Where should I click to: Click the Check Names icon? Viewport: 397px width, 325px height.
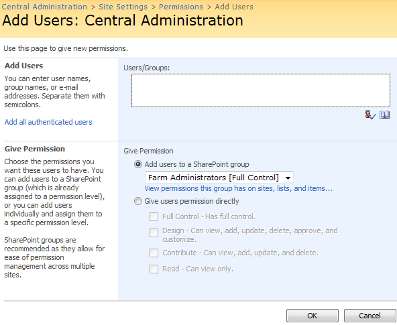pos(370,115)
